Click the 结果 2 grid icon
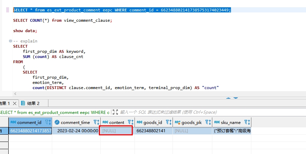Viewport: 306px width, 154px height. 23,103
